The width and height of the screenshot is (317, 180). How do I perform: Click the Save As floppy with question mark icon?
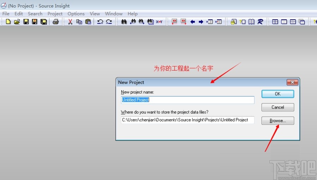pyautogui.click(x=35, y=22)
